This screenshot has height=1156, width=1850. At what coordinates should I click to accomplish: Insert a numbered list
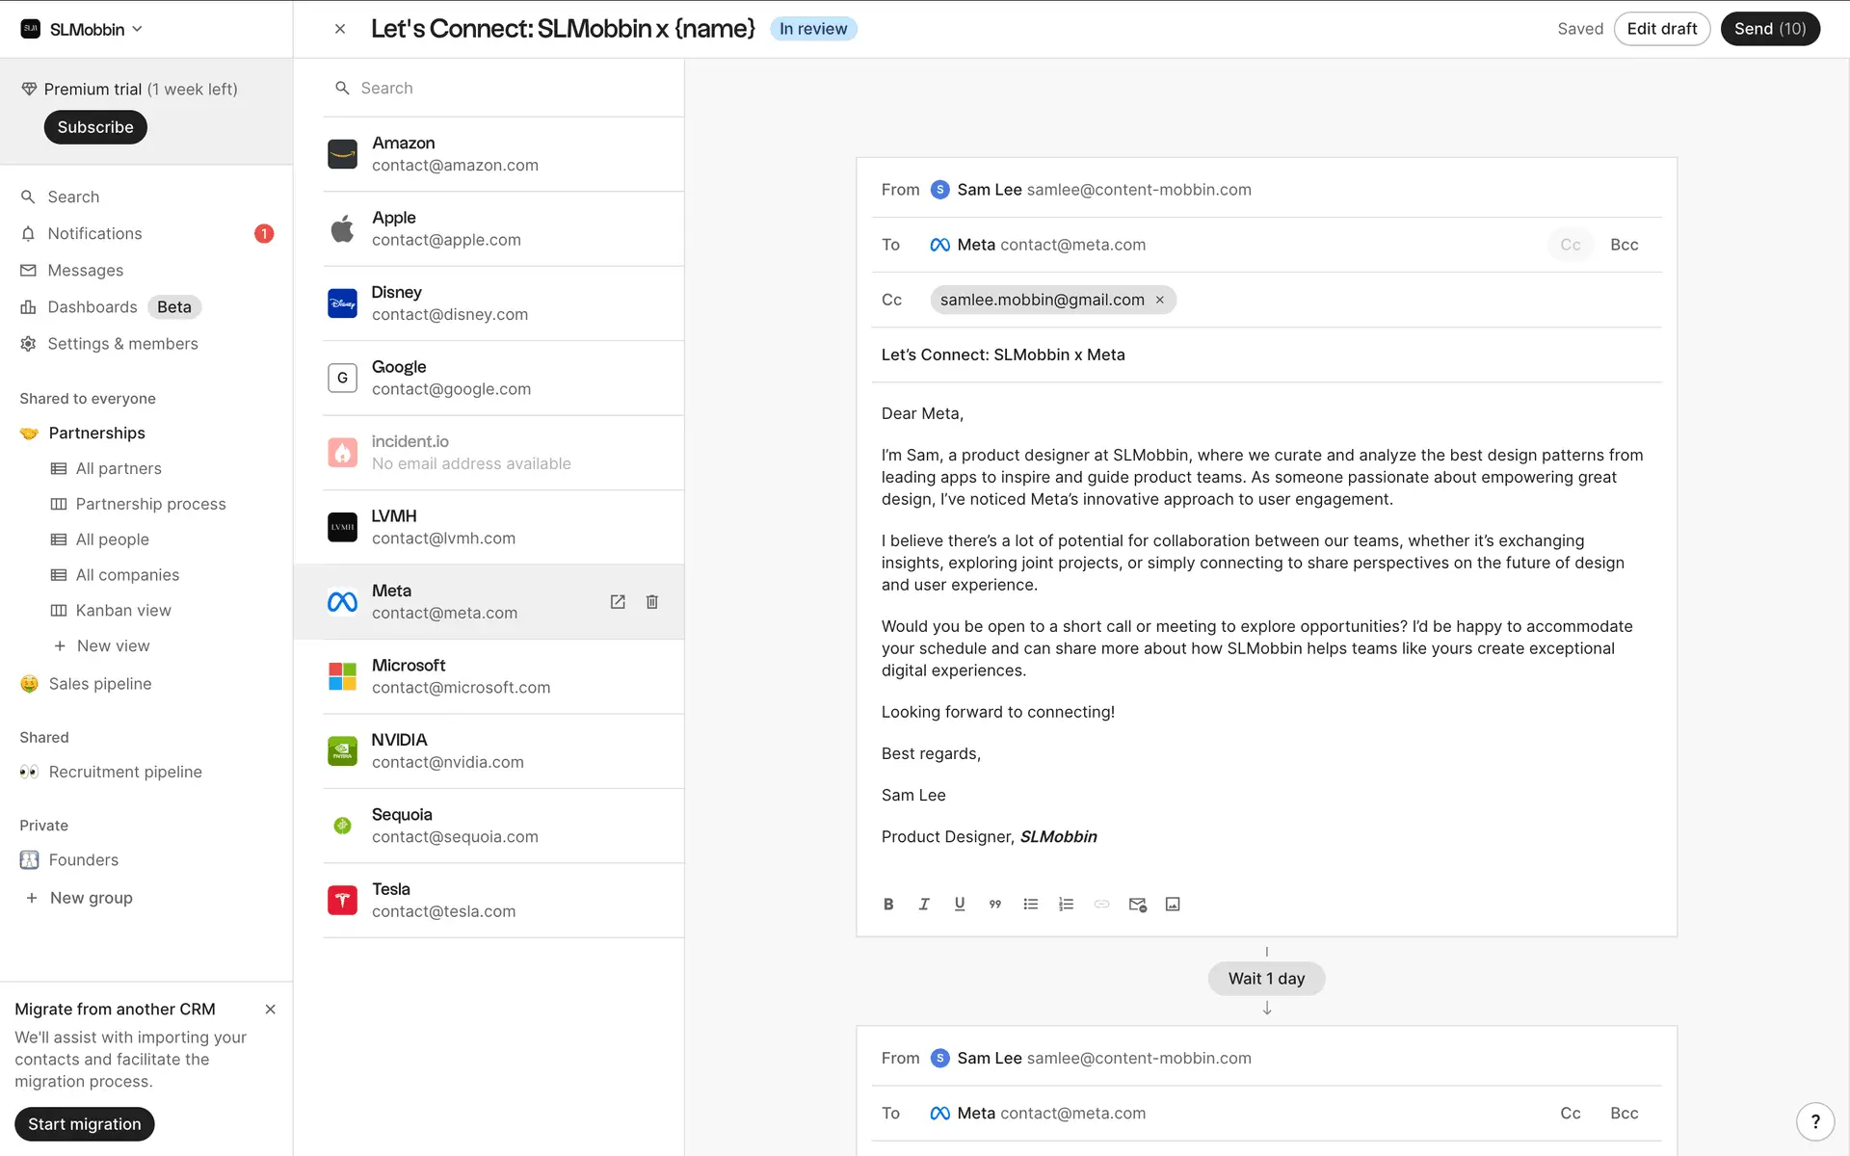tap(1066, 904)
